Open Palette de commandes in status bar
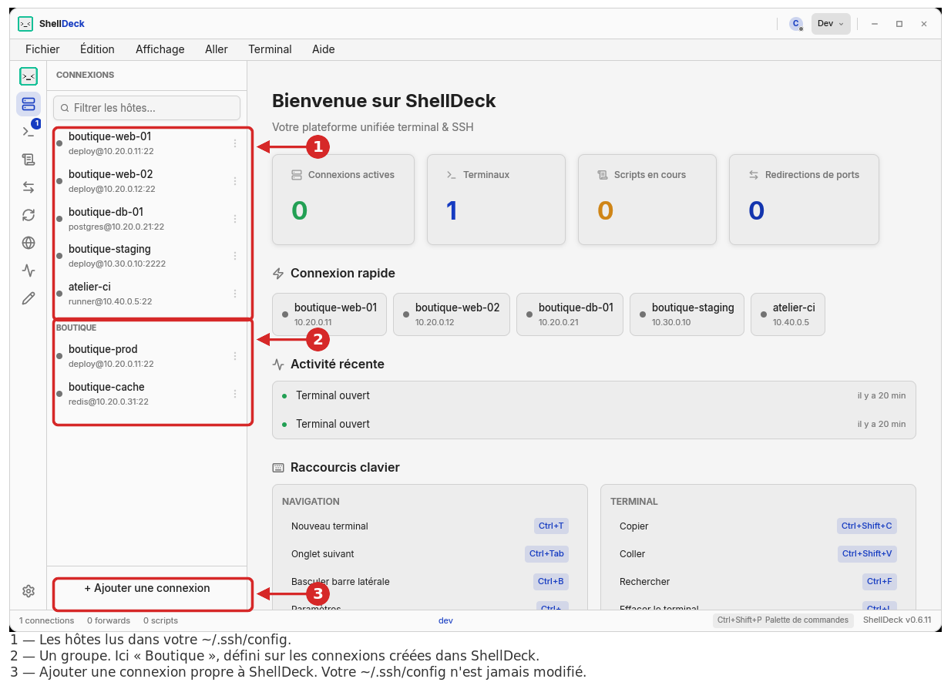 tap(783, 620)
